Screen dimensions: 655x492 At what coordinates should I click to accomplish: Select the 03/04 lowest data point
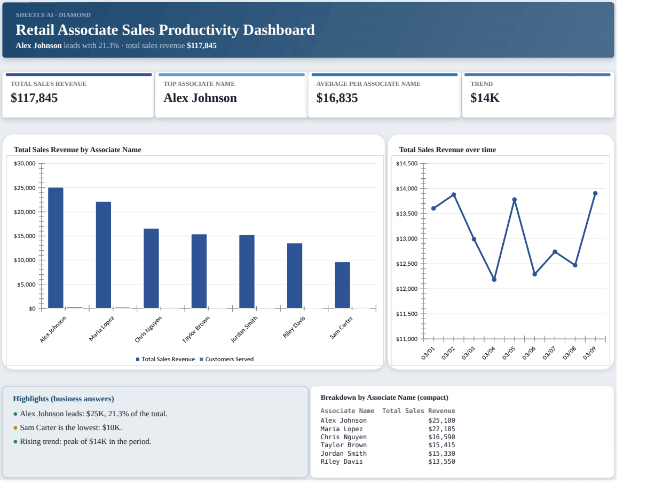click(x=494, y=279)
